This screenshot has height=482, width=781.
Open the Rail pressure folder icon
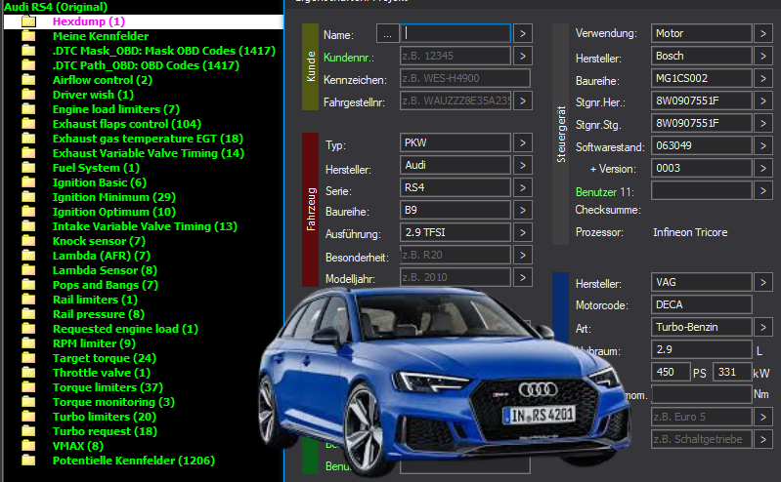[x=29, y=314]
